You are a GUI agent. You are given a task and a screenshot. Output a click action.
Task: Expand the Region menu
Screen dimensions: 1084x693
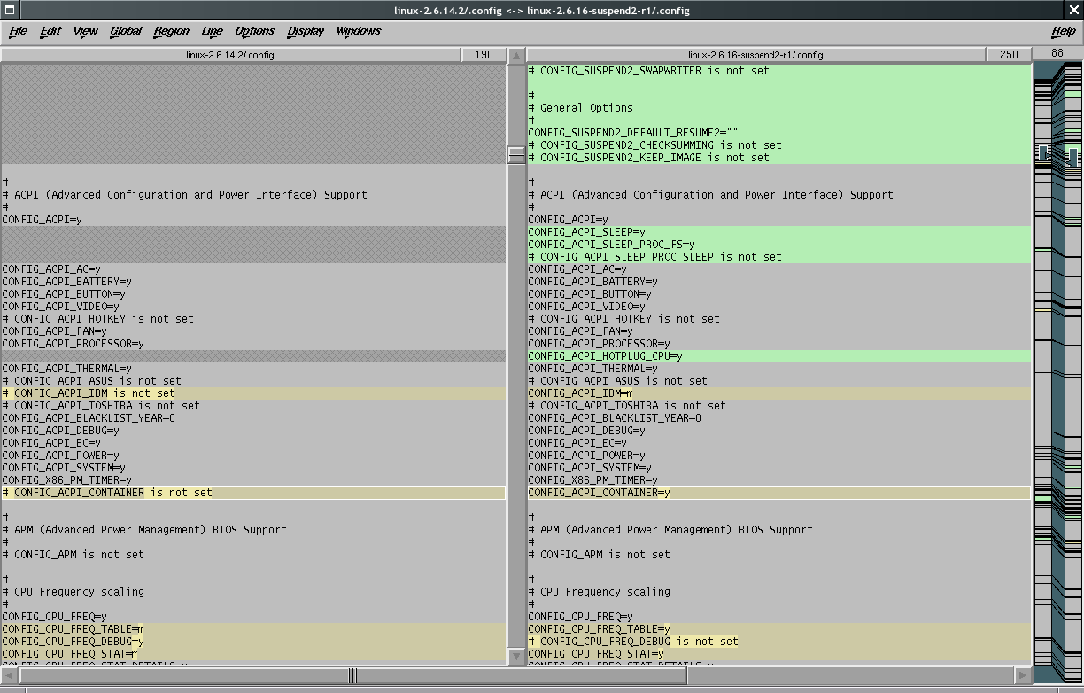(171, 31)
